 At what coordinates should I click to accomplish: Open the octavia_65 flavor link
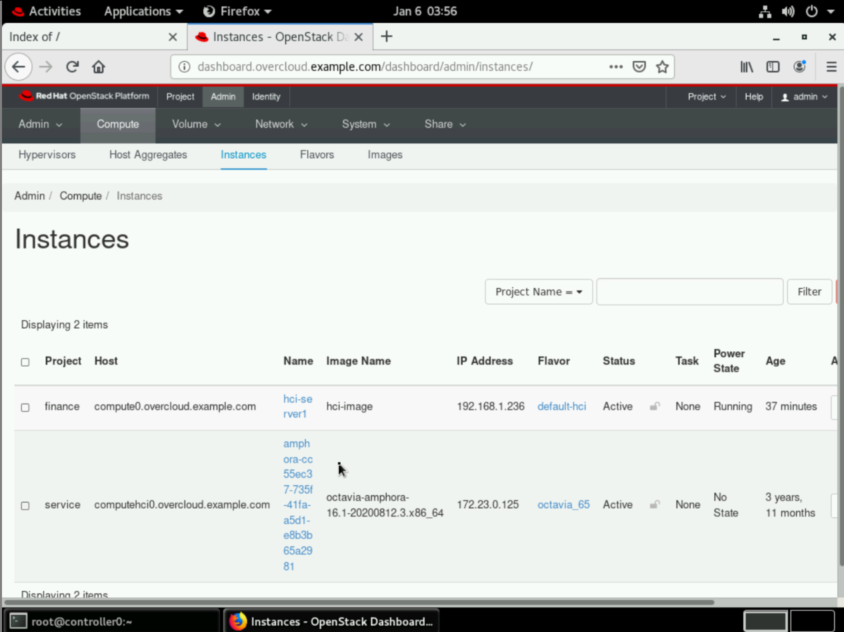pos(563,505)
